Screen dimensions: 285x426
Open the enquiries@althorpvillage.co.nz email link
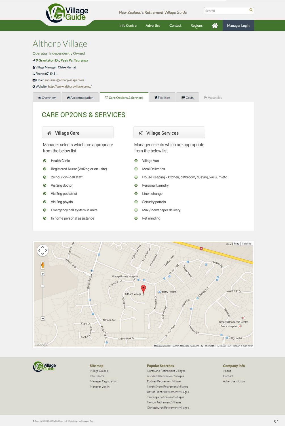pos(64,80)
